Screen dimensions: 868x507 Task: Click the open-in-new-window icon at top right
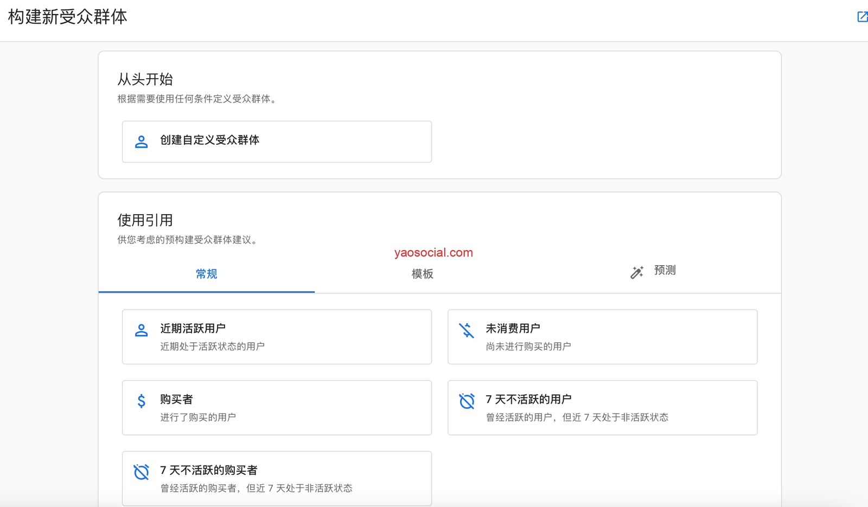(861, 17)
